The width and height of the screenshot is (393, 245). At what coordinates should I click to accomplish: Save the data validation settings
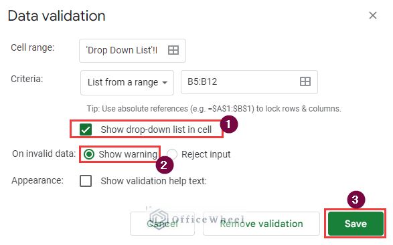tap(356, 224)
